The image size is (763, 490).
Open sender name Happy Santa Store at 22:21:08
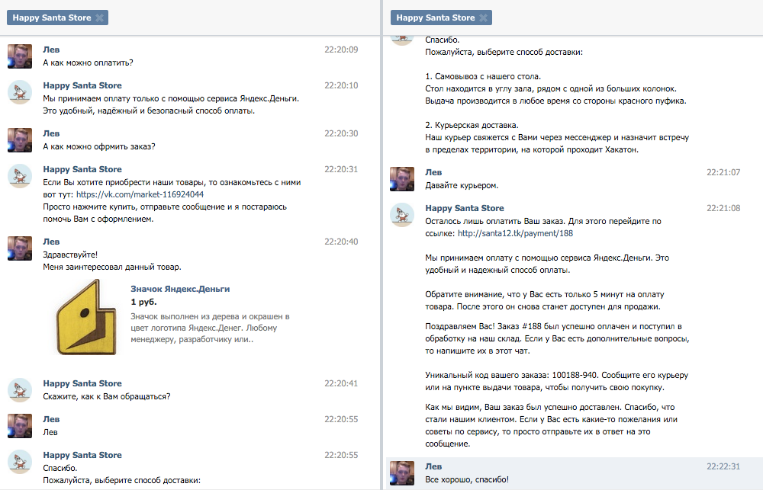click(465, 208)
